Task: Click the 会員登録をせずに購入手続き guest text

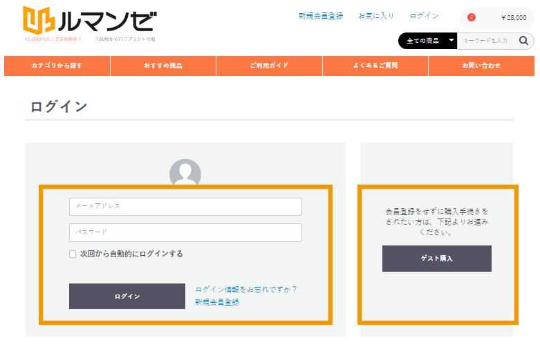Action: (437, 222)
